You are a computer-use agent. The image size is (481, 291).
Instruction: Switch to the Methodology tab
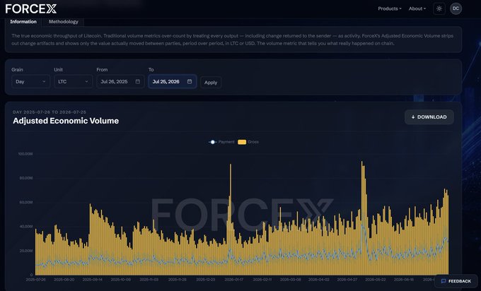63,22
